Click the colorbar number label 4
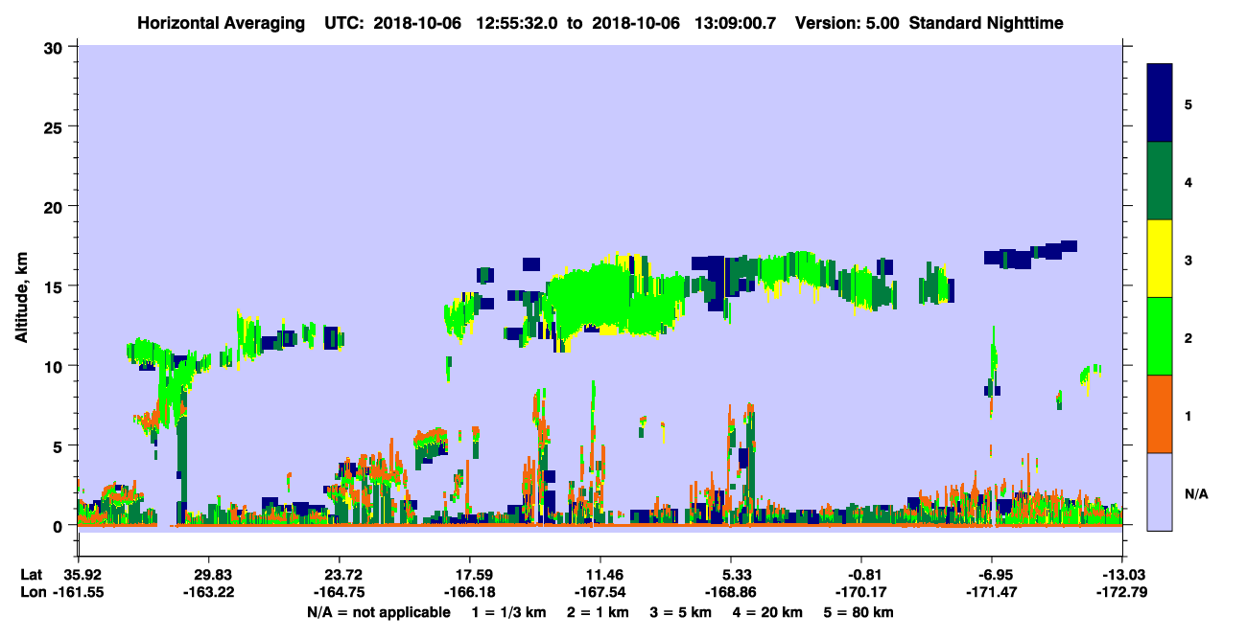Image resolution: width=1247 pixels, height=639 pixels. pyautogui.click(x=1188, y=181)
